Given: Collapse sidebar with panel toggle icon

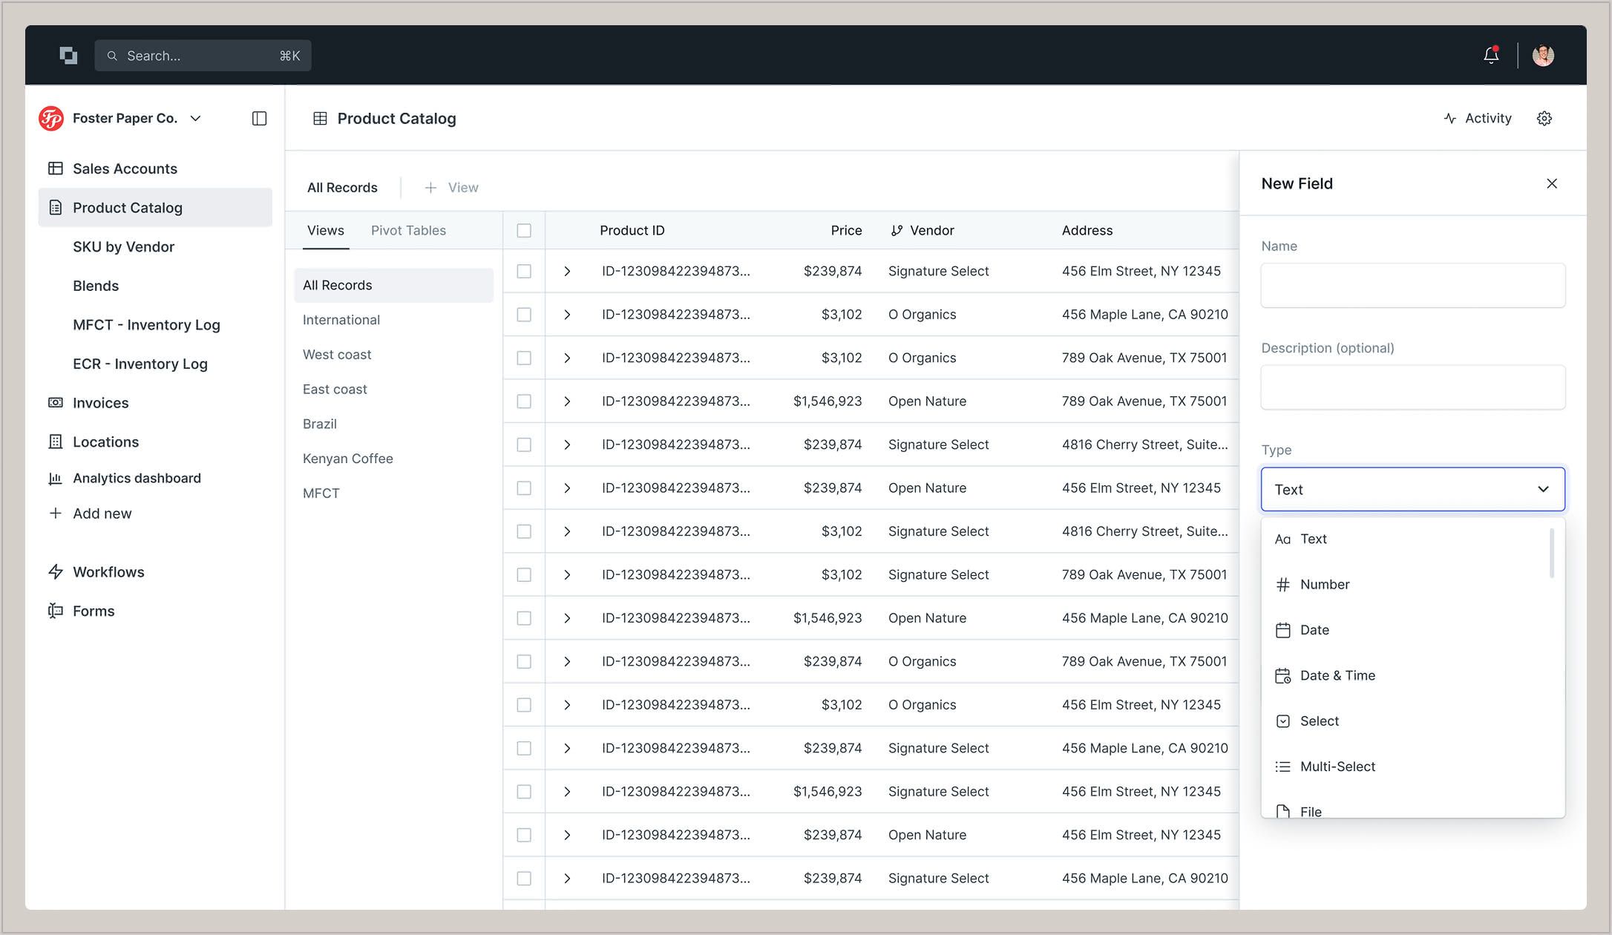Looking at the screenshot, I should (259, 119).
